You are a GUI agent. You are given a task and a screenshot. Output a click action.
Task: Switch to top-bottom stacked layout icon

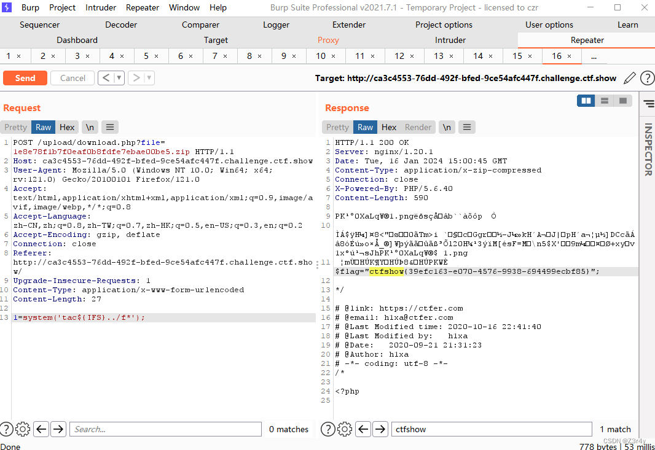point(605,101)
